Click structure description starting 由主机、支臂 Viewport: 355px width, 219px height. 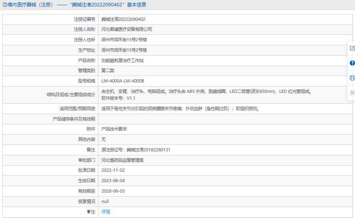(207, 91)
